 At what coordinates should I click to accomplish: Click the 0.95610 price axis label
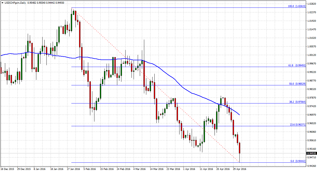point(311,140)
